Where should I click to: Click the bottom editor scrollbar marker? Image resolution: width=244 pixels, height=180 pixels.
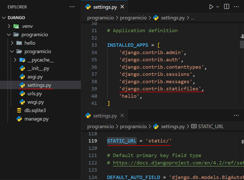(243, 142)
